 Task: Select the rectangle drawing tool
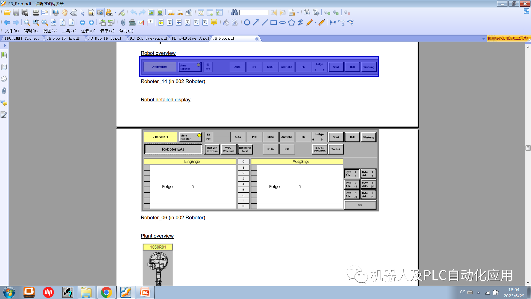tap(273, 22)
